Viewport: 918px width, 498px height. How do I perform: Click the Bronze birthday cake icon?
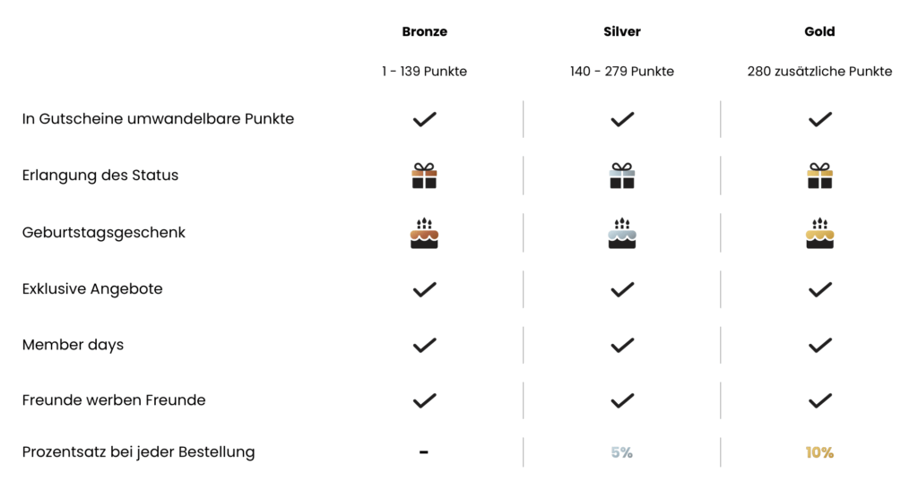pos(424,233)
